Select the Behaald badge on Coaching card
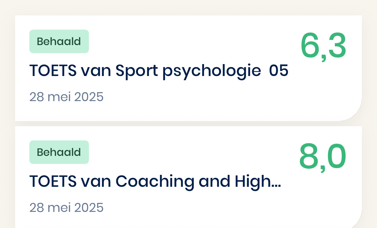The height and width of the screenshot is (228, 377). [59, 152]
